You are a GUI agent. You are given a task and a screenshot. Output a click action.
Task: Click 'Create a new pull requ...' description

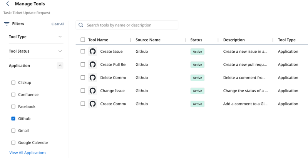pos(245,65)
